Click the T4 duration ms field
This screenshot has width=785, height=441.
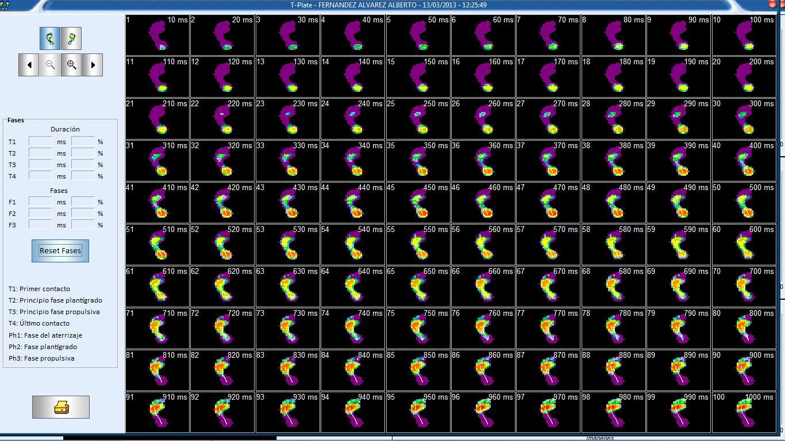40,176
